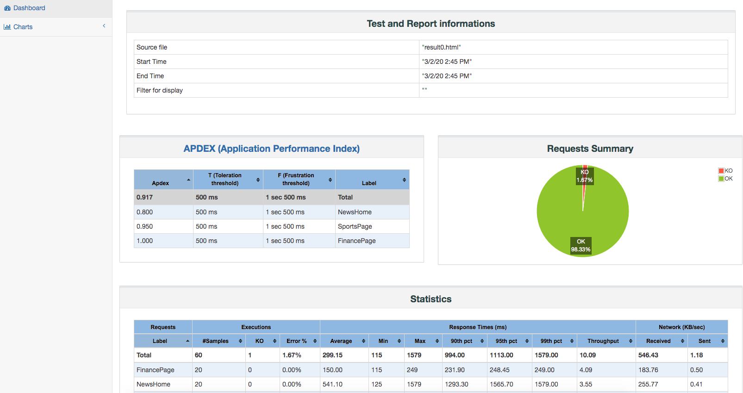
Task: Sort Statistics by Error % column
Action: coord(300,341)
